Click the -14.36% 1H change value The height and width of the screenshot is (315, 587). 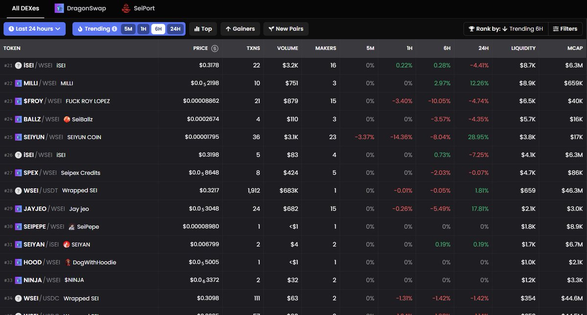coord(401,137)
